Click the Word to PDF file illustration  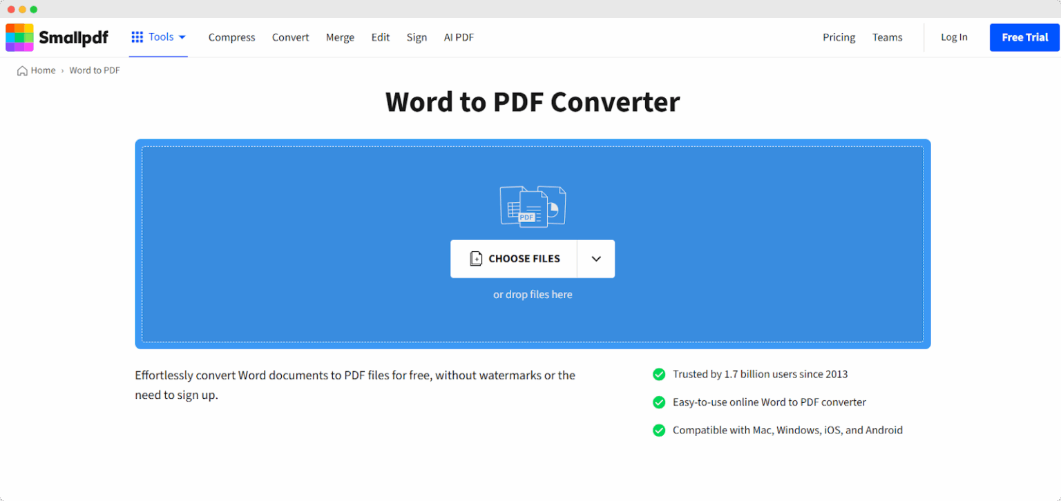point(533,206)
